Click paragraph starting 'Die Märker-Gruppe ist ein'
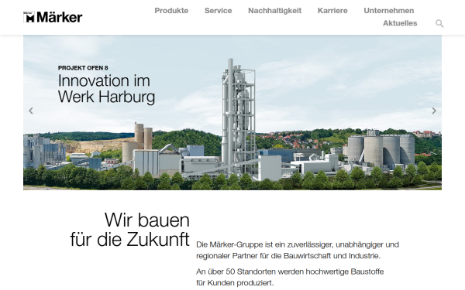The width and height of the screenshot is (465, 290). pos(298,250)
